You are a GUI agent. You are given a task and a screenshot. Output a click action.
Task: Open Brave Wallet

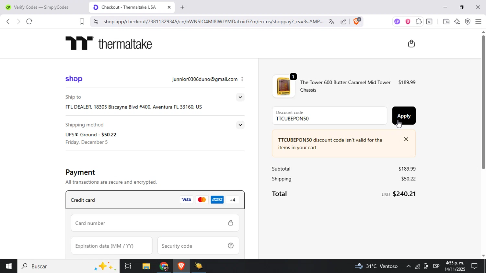click(446, 22)
